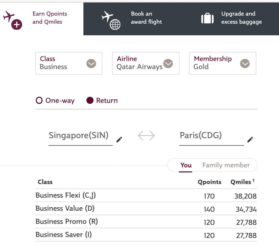Click the pencil icon next to Singapore(SIN)
The height and width of the screenshot is (246, 279).
(x=119, y=139)
